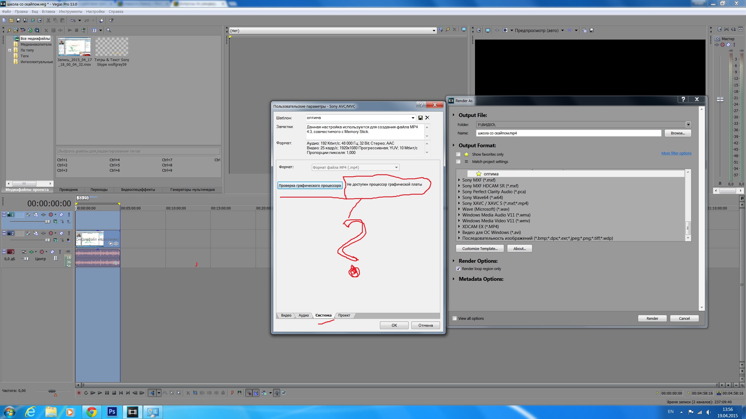
Task: Toggle Show favorites only checkbox
Action: (458, 155)
